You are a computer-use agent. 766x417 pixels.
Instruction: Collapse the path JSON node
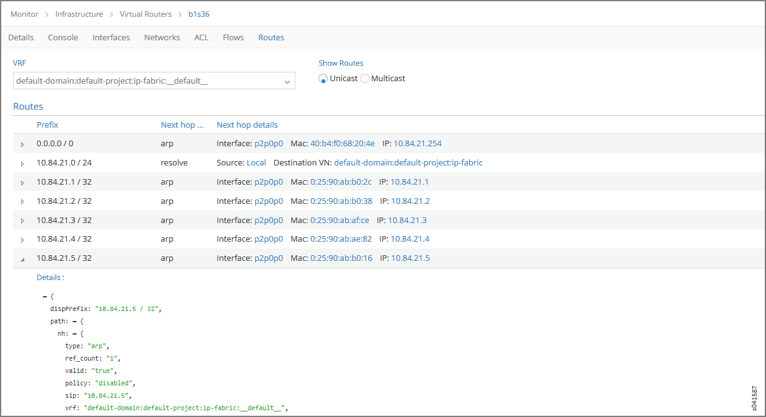pos(74,322)
